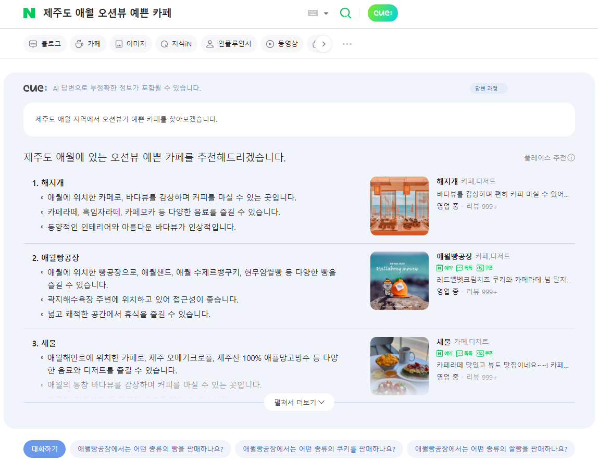
Task: Ask which 쌀빵 애월빵공장 sells
Action: pyautogui.click(x=491, y=448)
